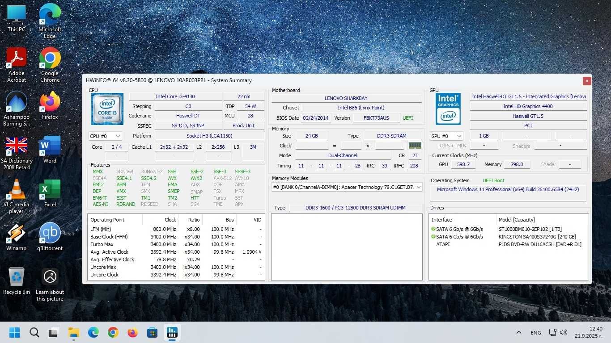Open Microsoft Store from the taskbar
611x343 pixels.
(152, 332)
